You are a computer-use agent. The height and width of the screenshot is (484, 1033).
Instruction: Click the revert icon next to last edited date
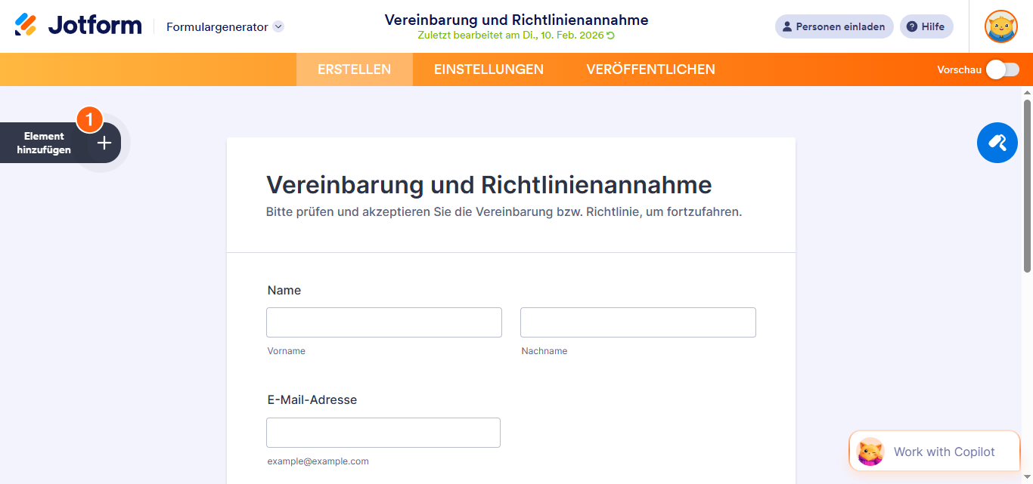coord(608,34)
